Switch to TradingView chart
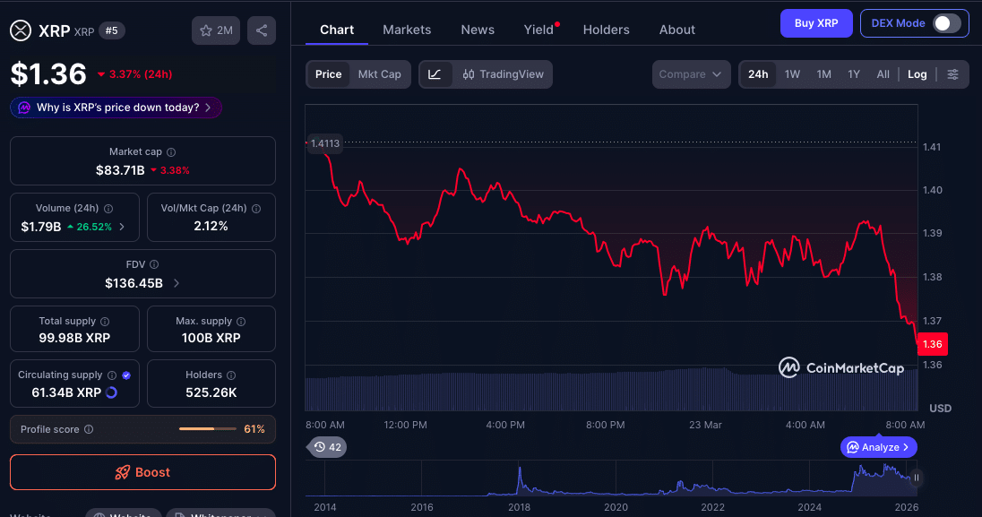 (x=503, y=74)
